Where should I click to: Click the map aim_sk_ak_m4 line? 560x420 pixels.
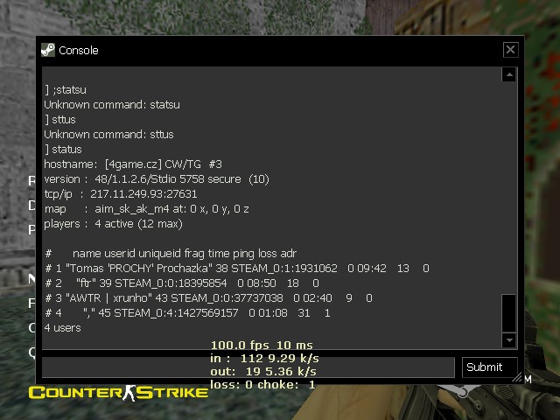[146, 209]
